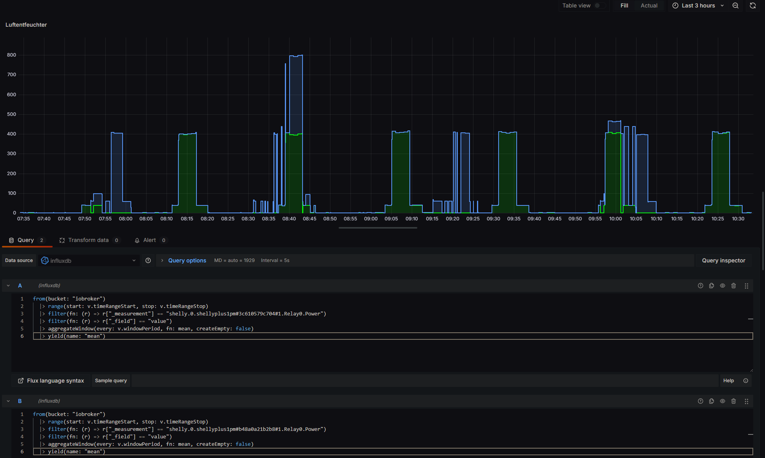Collapse query A row
Image resolution: width=765 pixels, height=458 pixels.
(8, 286)
